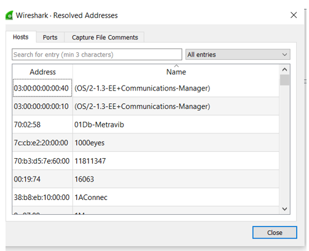Image resolution: width=309 pixels, height=251 pixels.
Task: Select the name cell for 03:00:00:00:00:10
Action: (176, 106)
